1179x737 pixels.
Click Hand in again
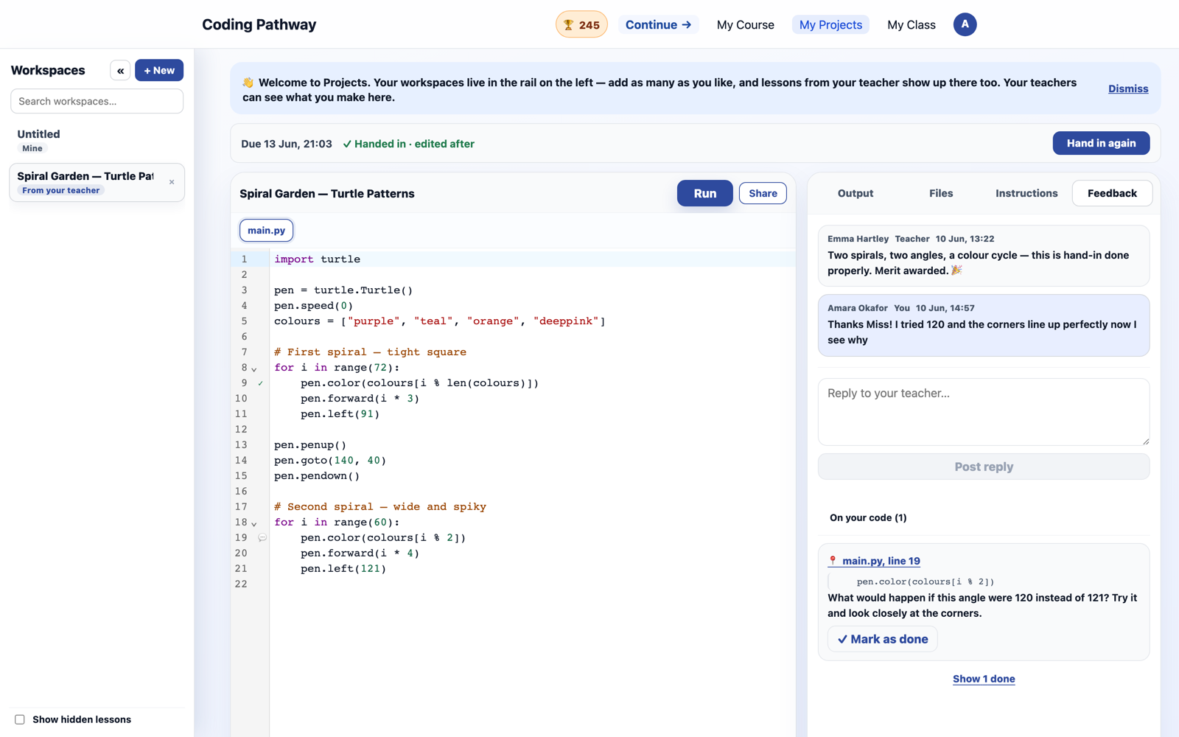pos(1101,143)
